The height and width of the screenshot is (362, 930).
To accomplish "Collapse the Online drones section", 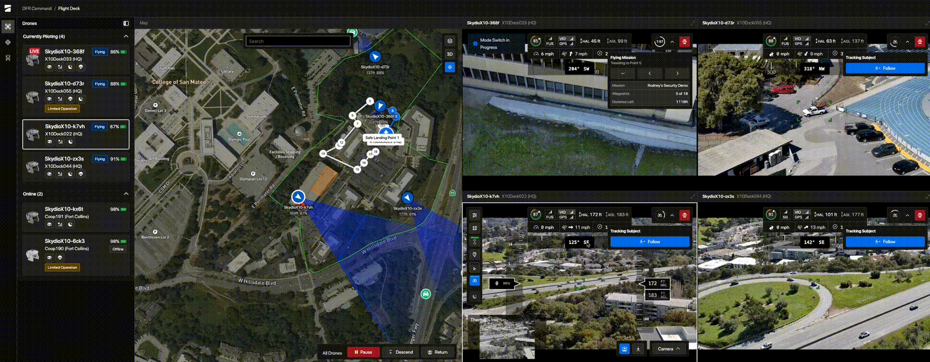I will pos(126,194).
